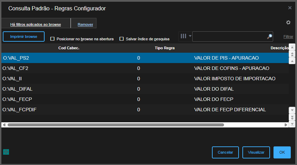Close the Consulta Padrão dialog
The height and width of the screenshot is (165, 297).
tap(290, 8)
